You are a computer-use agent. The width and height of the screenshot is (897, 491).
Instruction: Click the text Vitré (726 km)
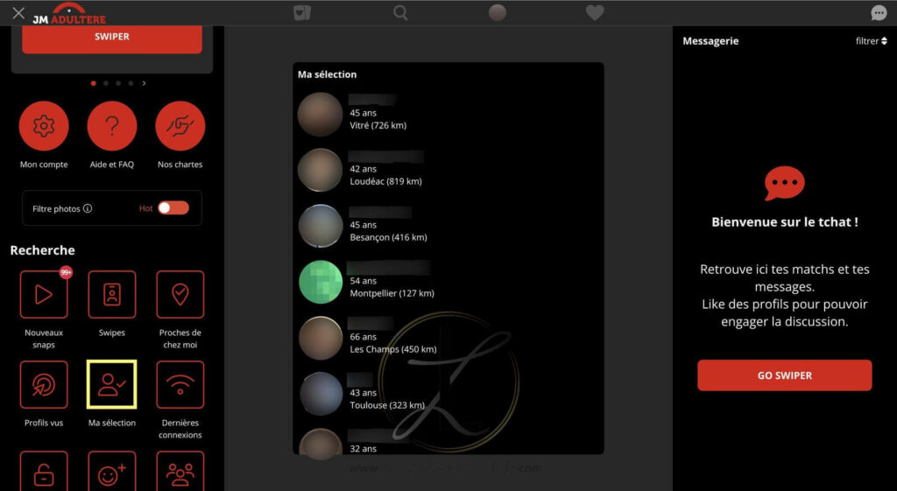tap(378, 126)
